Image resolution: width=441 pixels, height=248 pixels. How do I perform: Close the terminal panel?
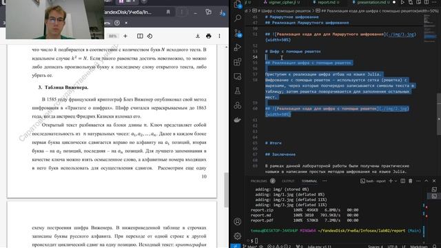[434, 180]
